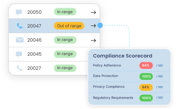Click the phone icon for 20047
Screen dimensions: 180x109
[x=19, y=26]
